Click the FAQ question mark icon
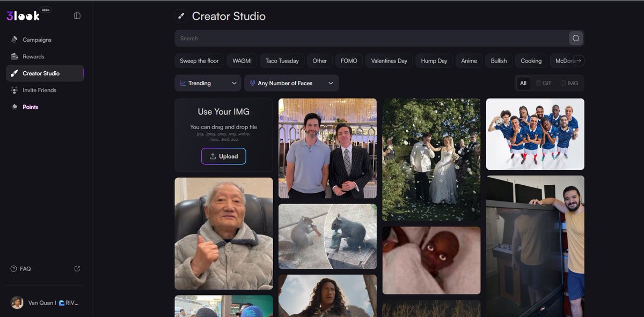The height and width of the screenshot is (317, 644). (x=14, y=269)
